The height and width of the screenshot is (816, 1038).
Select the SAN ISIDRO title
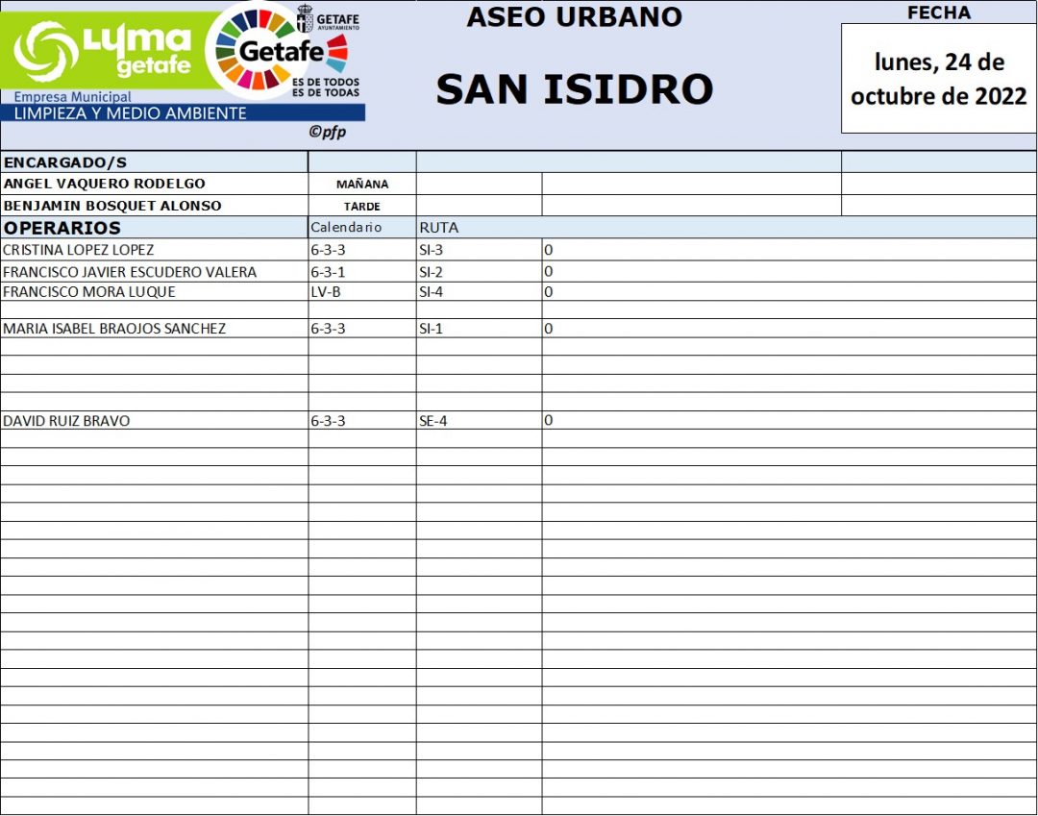pos(574,89)
